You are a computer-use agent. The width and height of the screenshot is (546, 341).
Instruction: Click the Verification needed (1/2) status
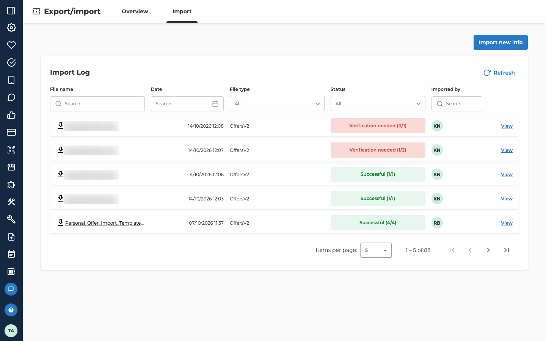378,150
